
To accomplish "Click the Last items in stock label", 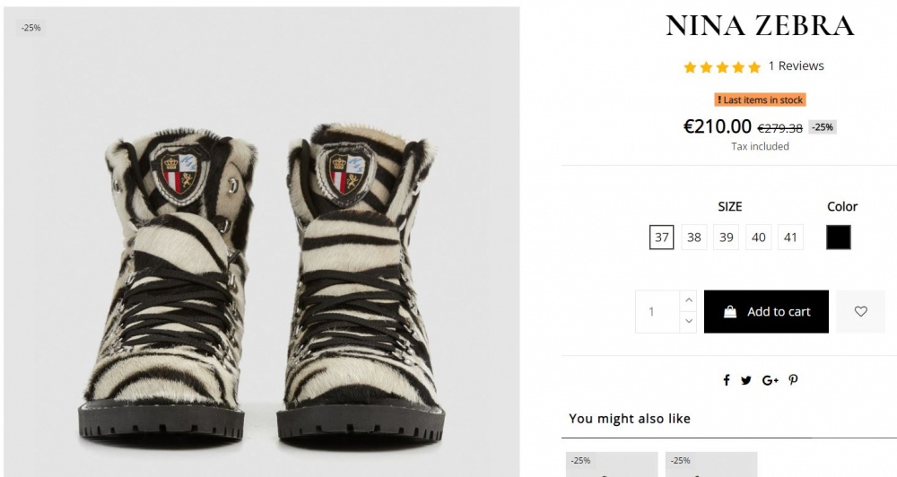I will click(x=760, y=100).
